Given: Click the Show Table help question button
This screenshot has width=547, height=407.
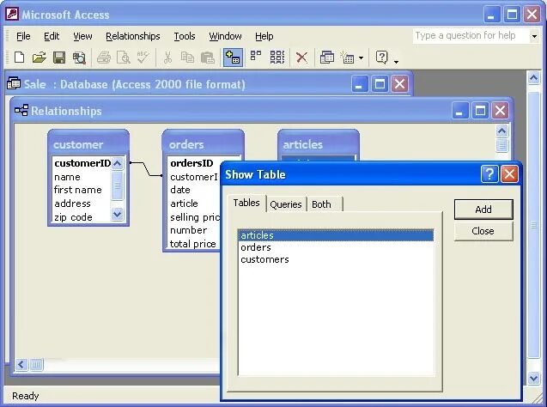Looking at the screenshot, I should [x=489, y=173].
